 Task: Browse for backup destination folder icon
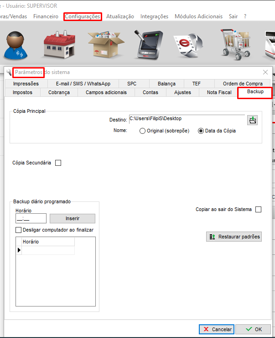pos(252,120)
